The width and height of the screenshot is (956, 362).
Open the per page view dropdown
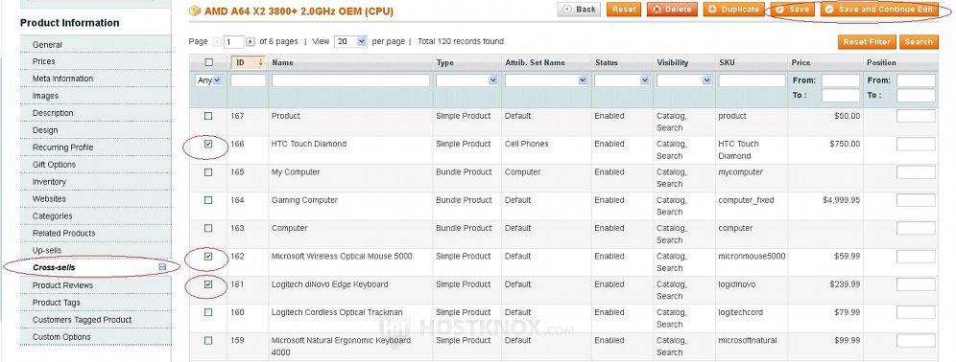(350, 41)
